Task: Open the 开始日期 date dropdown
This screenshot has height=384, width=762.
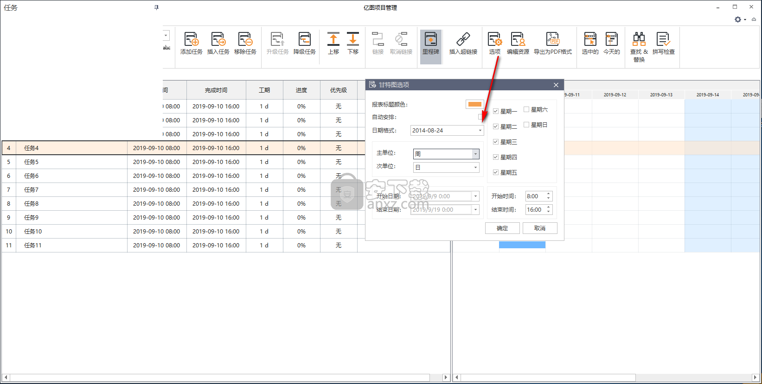Action: coord(475,196)
